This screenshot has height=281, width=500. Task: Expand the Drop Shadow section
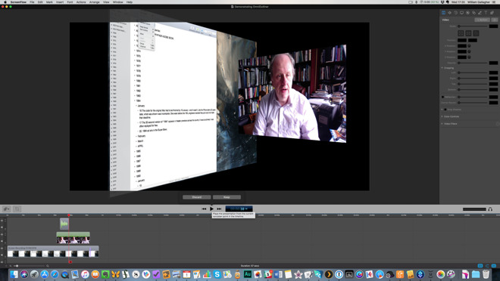tap(442, 110)
